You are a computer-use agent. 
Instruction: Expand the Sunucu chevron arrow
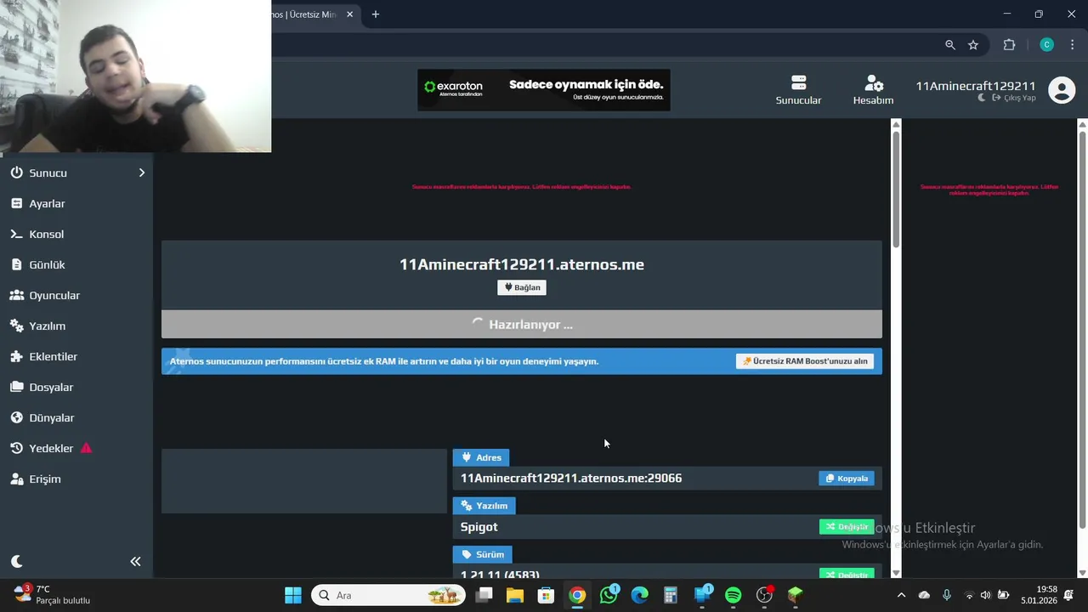pos(141,173)
